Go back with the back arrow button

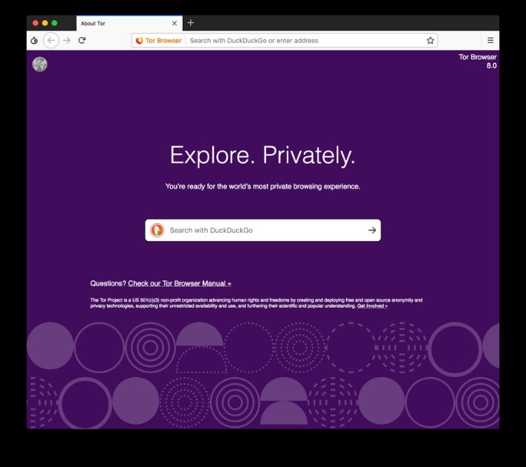[51, 41]
